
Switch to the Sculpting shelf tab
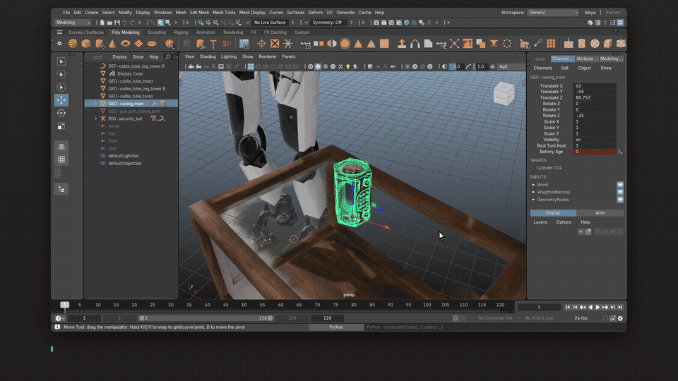[x=157, y=32]
